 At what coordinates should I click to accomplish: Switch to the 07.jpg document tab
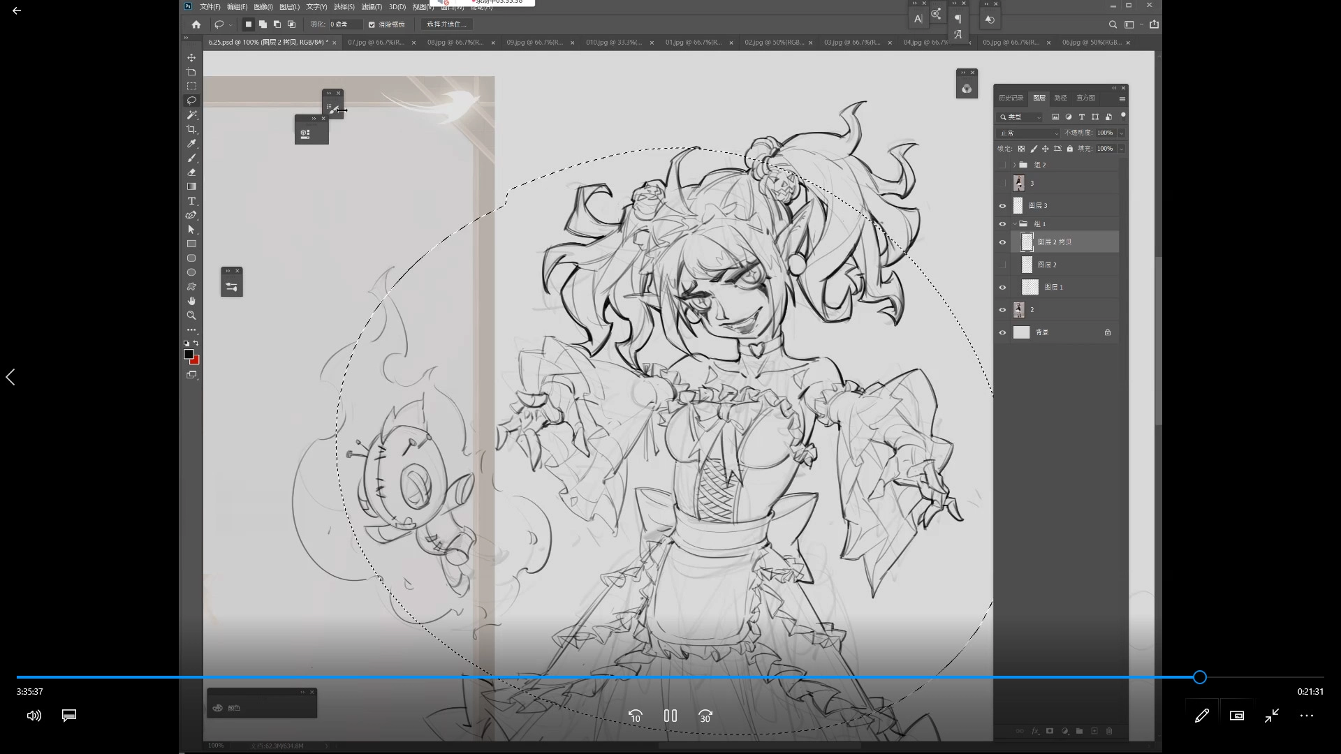(x=376, y=43)
